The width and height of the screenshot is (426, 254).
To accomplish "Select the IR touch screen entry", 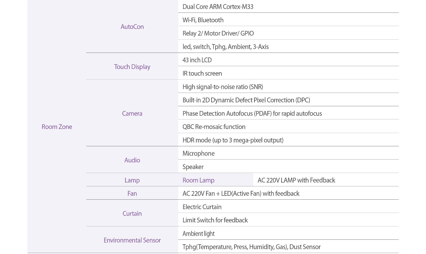I will click(x=202, y=74).
